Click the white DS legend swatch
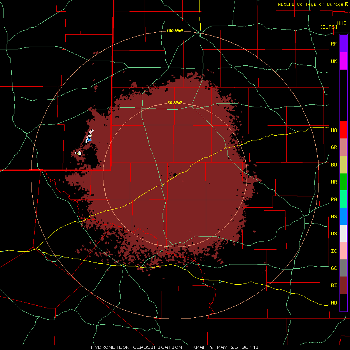Screen dimensions: 350x350 (x=343, y=233)
